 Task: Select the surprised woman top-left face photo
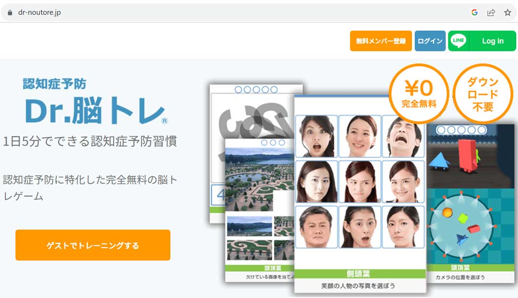click(x=317, y=136)
